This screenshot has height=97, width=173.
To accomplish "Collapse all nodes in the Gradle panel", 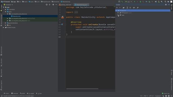I will click(x=130, y=8).
